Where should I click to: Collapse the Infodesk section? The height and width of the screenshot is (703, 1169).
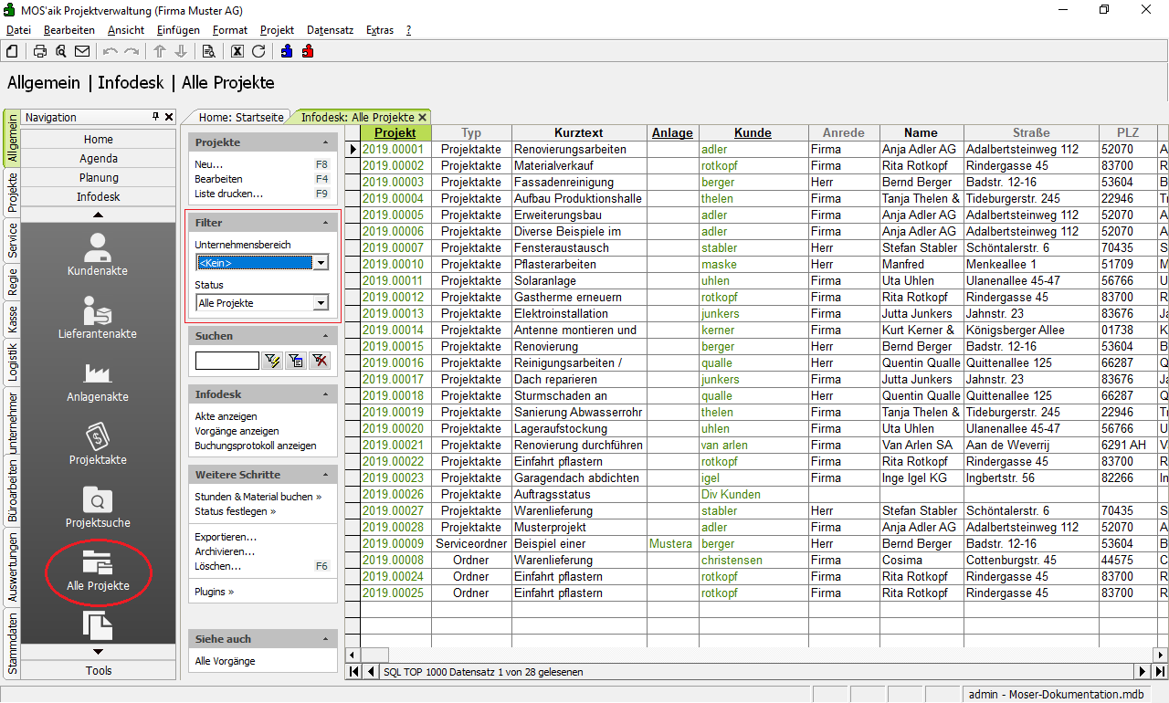(326, 394)
